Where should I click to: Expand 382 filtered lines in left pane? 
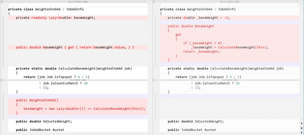click(2, 2)
